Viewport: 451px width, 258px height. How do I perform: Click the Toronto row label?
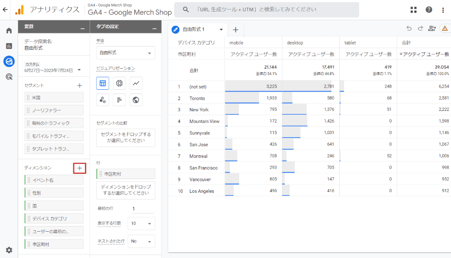[x=197, y=98]
